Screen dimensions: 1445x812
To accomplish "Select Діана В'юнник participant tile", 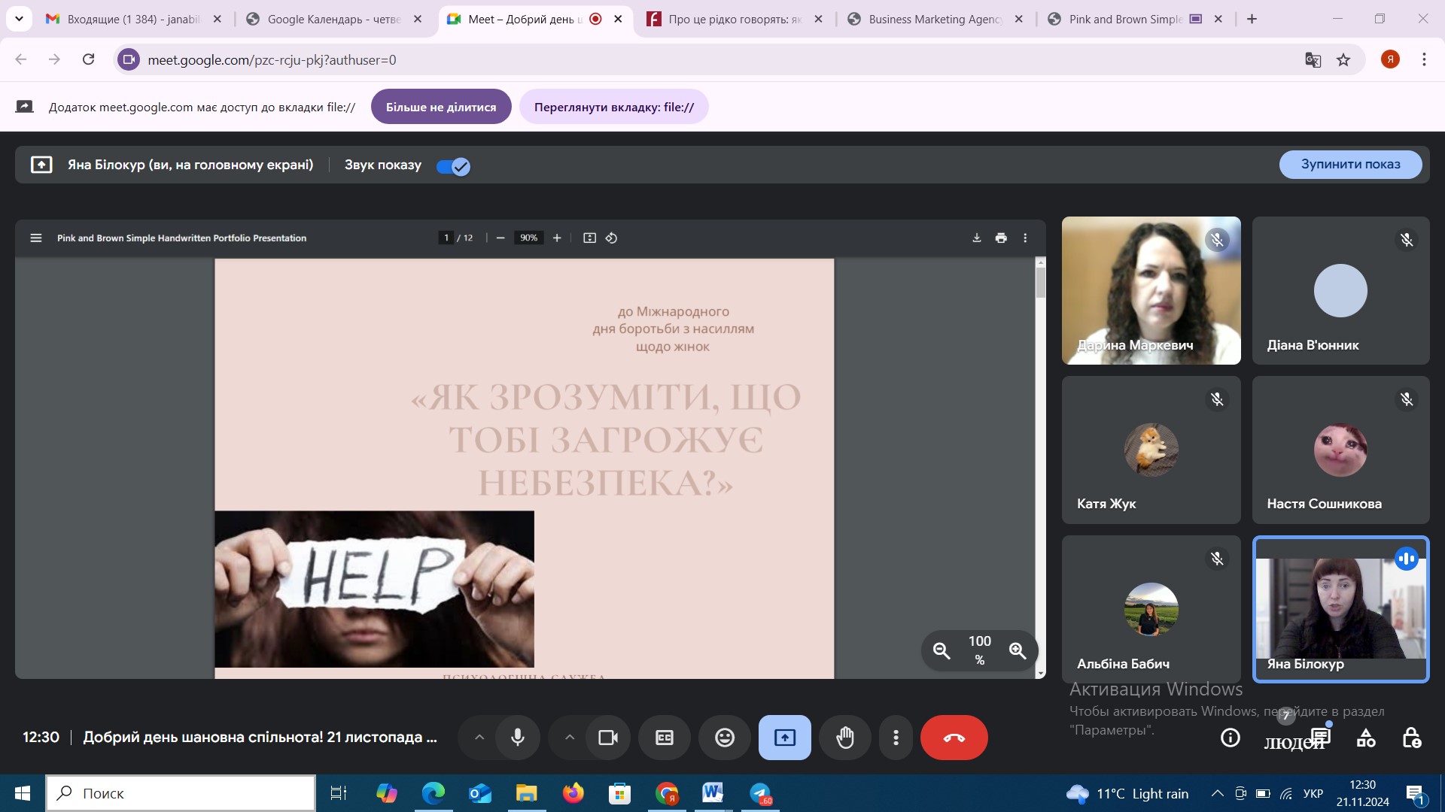I will pos(1340,291).
